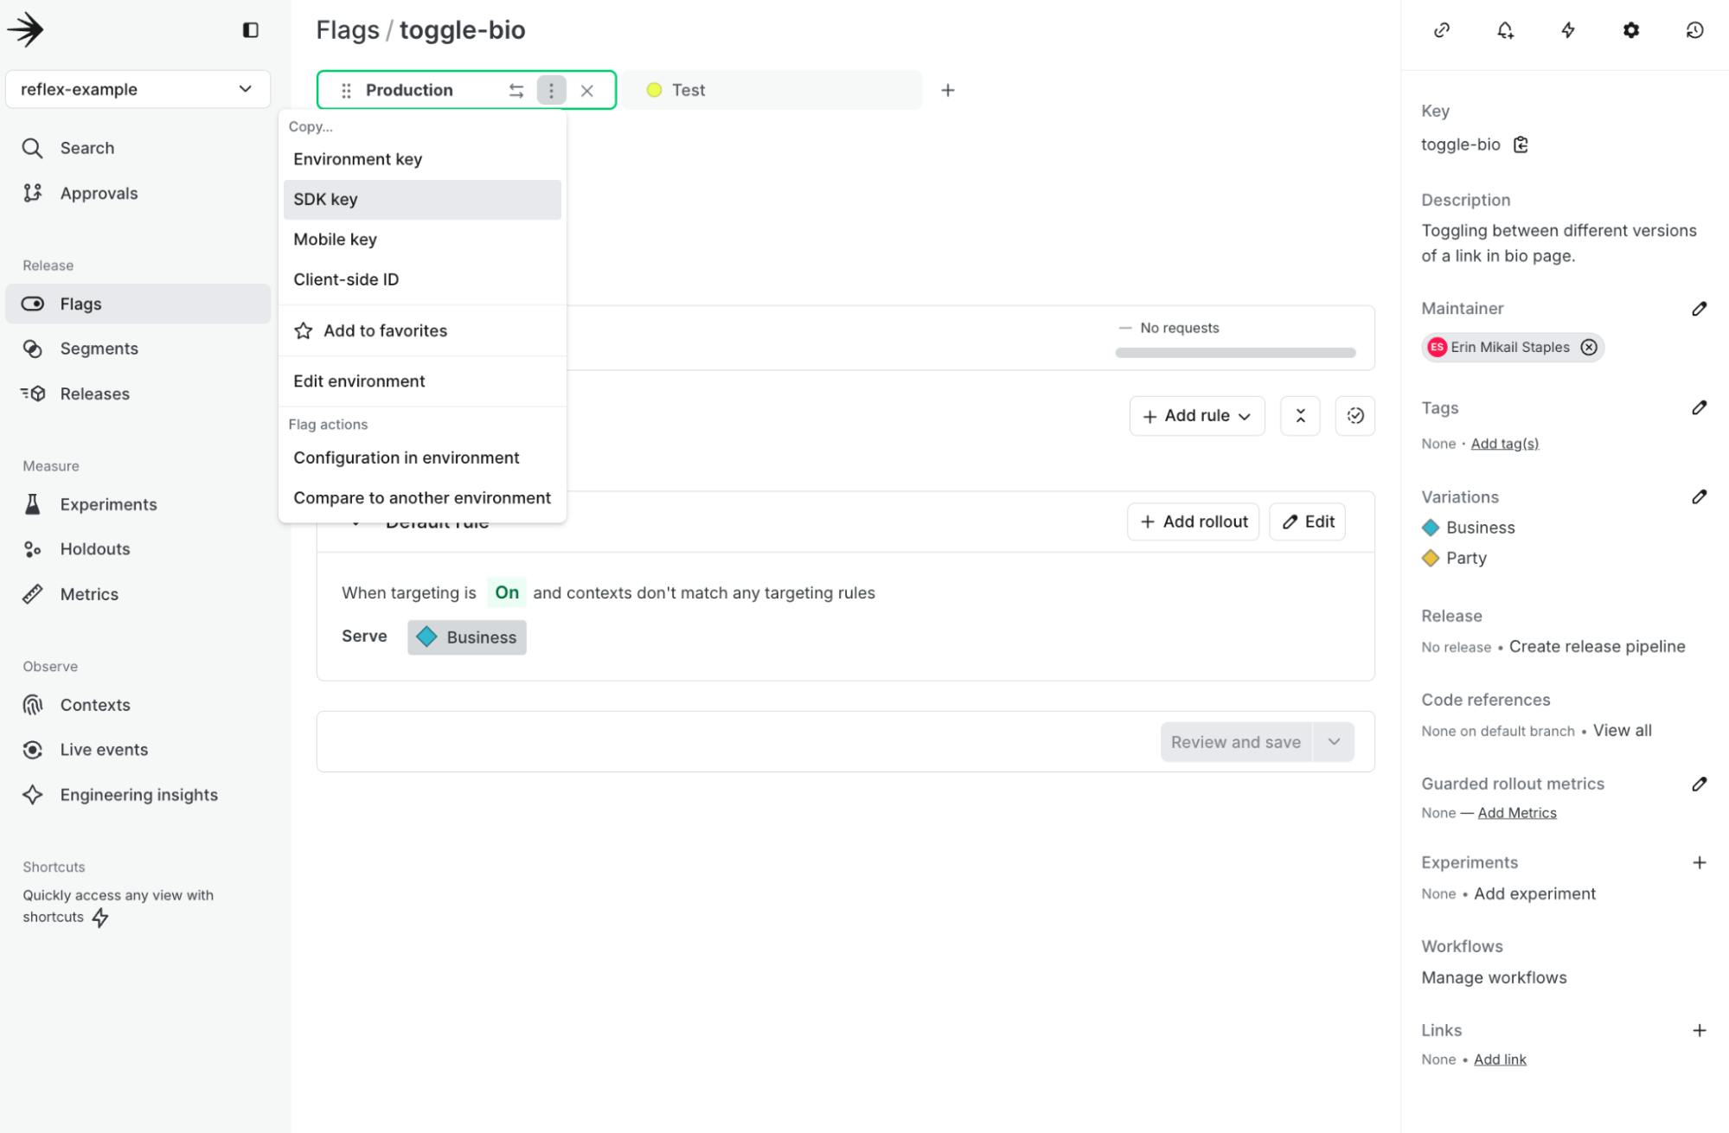Choose Compare to another environment
Viewport: 1729px width, 1133px height.
click(x=421, y=498)
